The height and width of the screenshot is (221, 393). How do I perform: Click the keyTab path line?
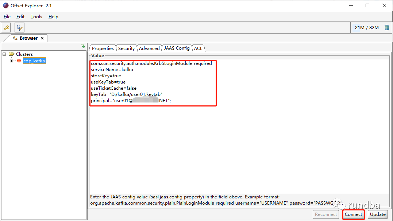click(127, 94)
